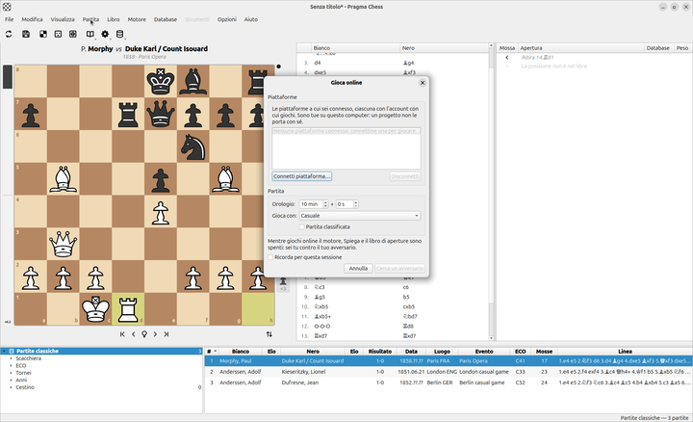Open the Motore menu

tap(137, 19)
